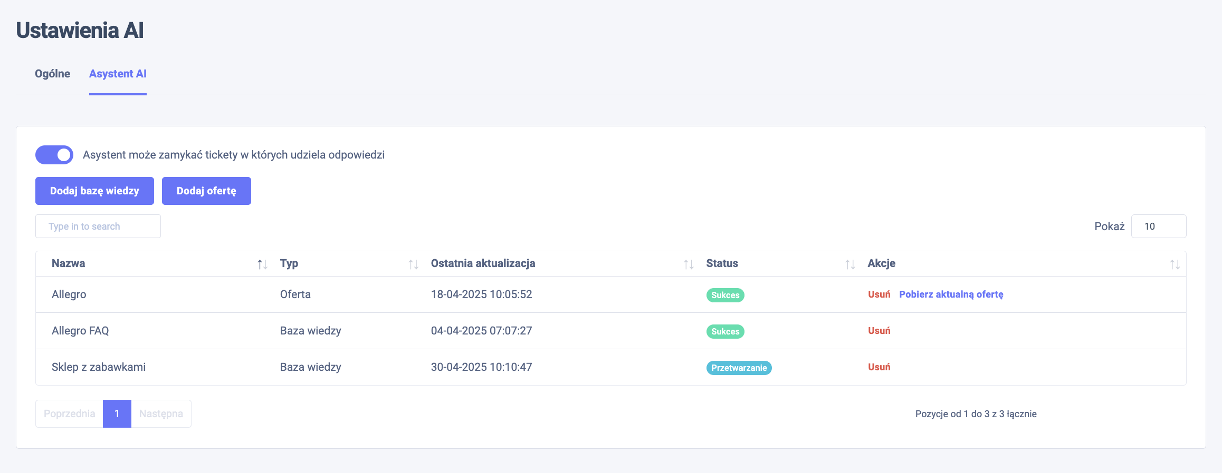This screenshot has width=1222, height=473.
Task: Delete the Allegro offer row
Action: (879, 294)
